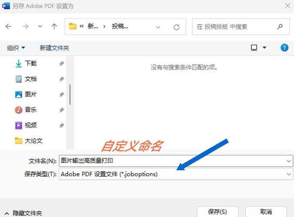Expand the 文件名 history dropdown arrow
The height and width of the screenshot is (217, 294).
(x=289, y=161)
